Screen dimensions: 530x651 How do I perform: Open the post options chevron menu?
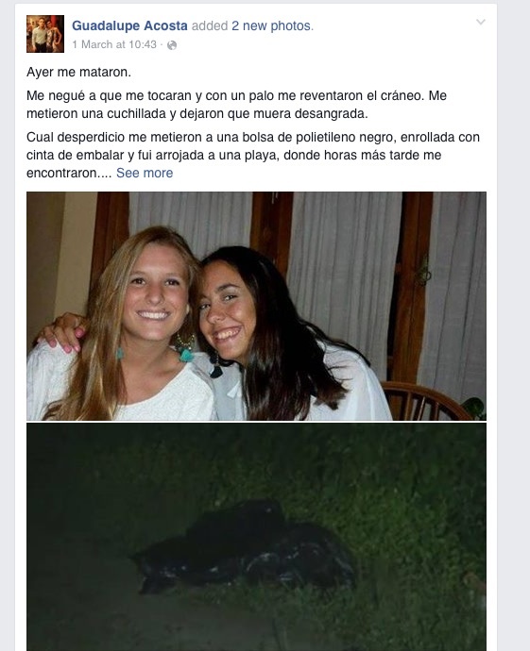[481, 22]
